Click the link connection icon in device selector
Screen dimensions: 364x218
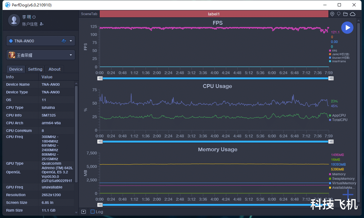click(64, 41)
